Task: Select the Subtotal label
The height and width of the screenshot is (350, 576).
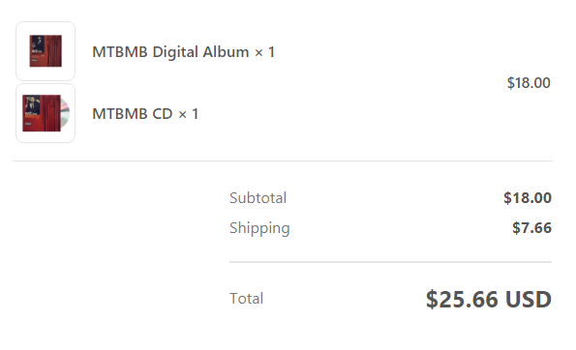Action: tap(258, 198)
